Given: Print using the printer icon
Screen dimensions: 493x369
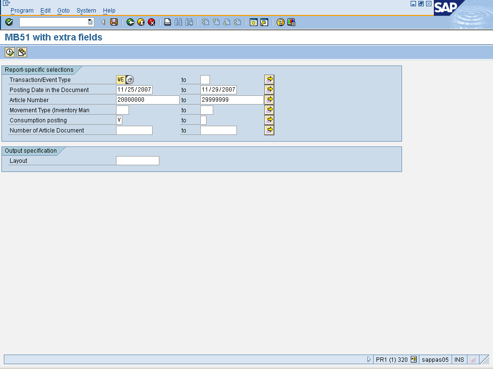Looking at the screenshot, I should point(168,22).
